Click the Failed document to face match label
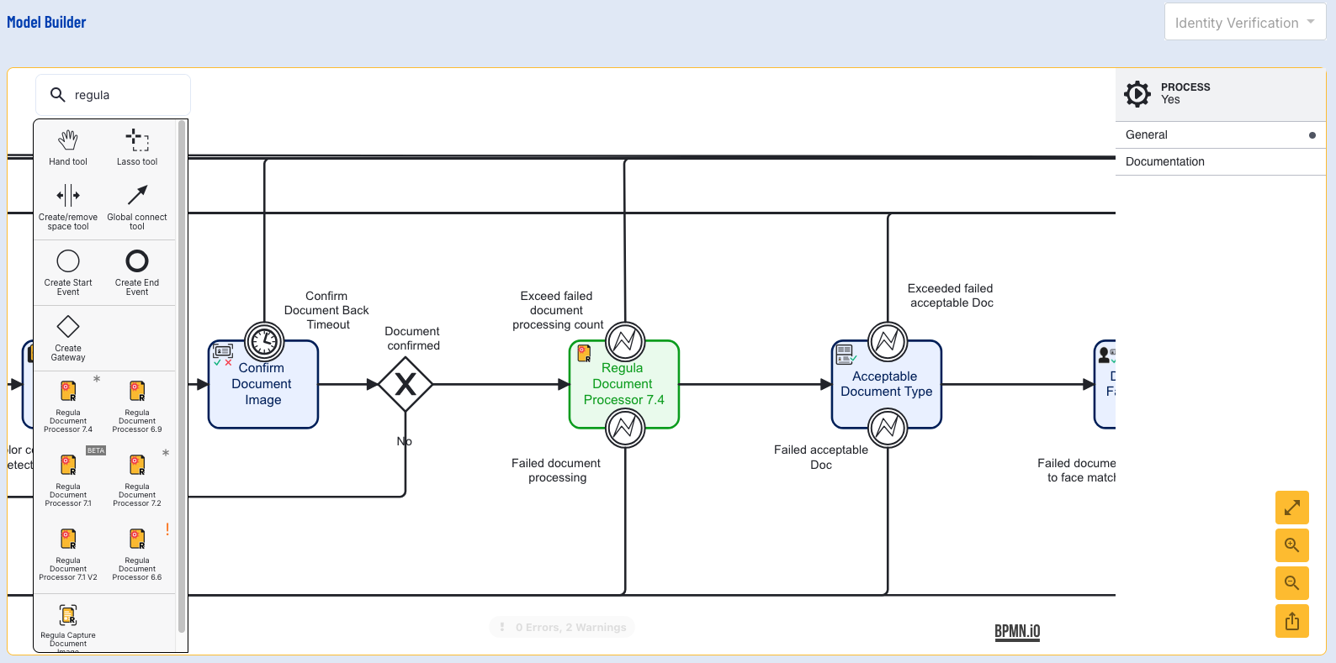This screenshot has height=663, width=1336. point(1077,470)
